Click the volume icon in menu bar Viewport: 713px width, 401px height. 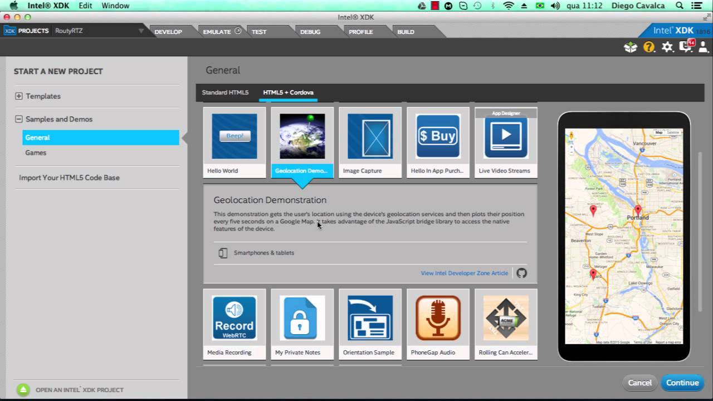555,6
